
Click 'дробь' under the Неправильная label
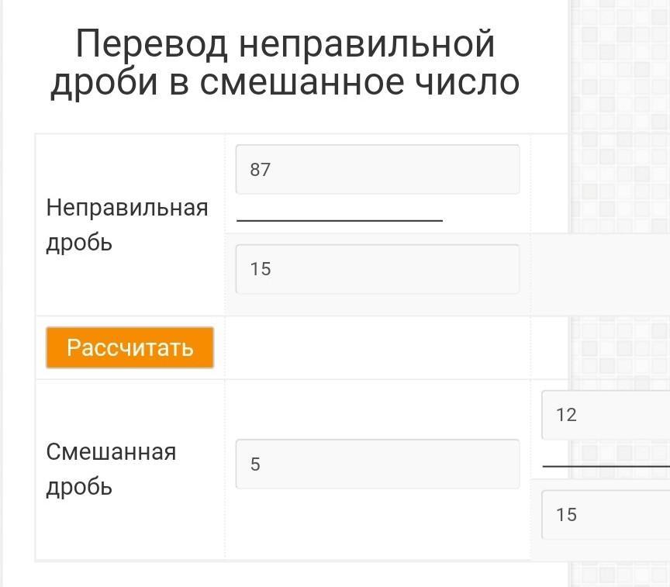(x=79, y=243)
